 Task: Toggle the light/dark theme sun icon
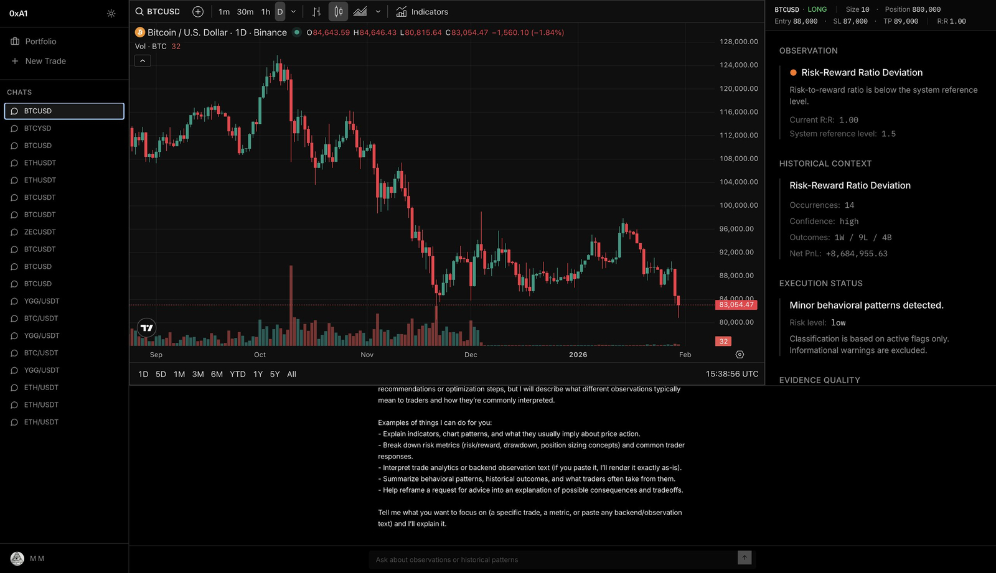click(111, 14)
